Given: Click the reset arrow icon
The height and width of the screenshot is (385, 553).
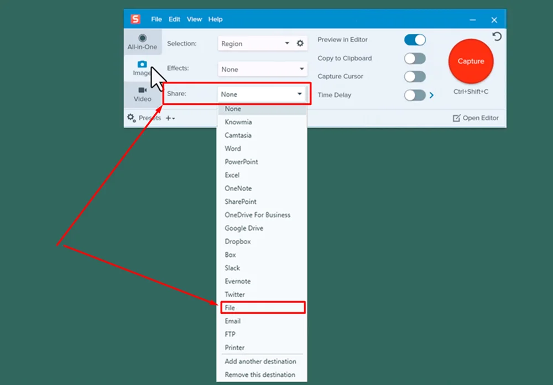Looking at the screenshot, I should click(497, 36).
